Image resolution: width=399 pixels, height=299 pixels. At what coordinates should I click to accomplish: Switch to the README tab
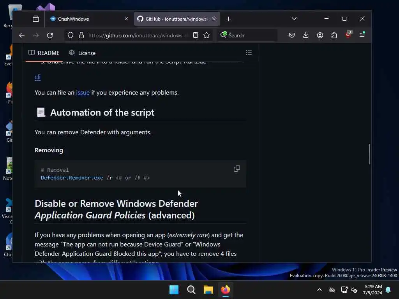point(44,53)
